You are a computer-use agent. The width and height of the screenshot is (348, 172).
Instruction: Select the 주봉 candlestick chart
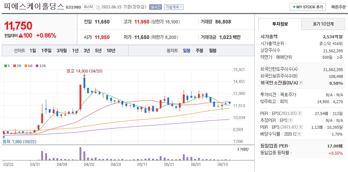pos(199,51)
